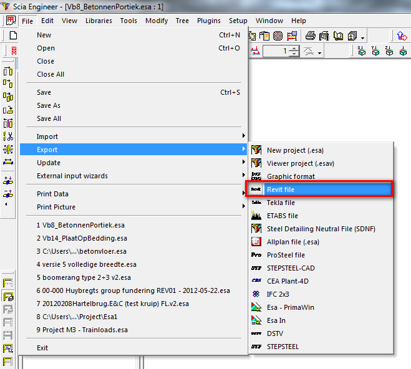Click the open book icon in toolbar
This screenshot has height=369, width=411.
[337, 36]
